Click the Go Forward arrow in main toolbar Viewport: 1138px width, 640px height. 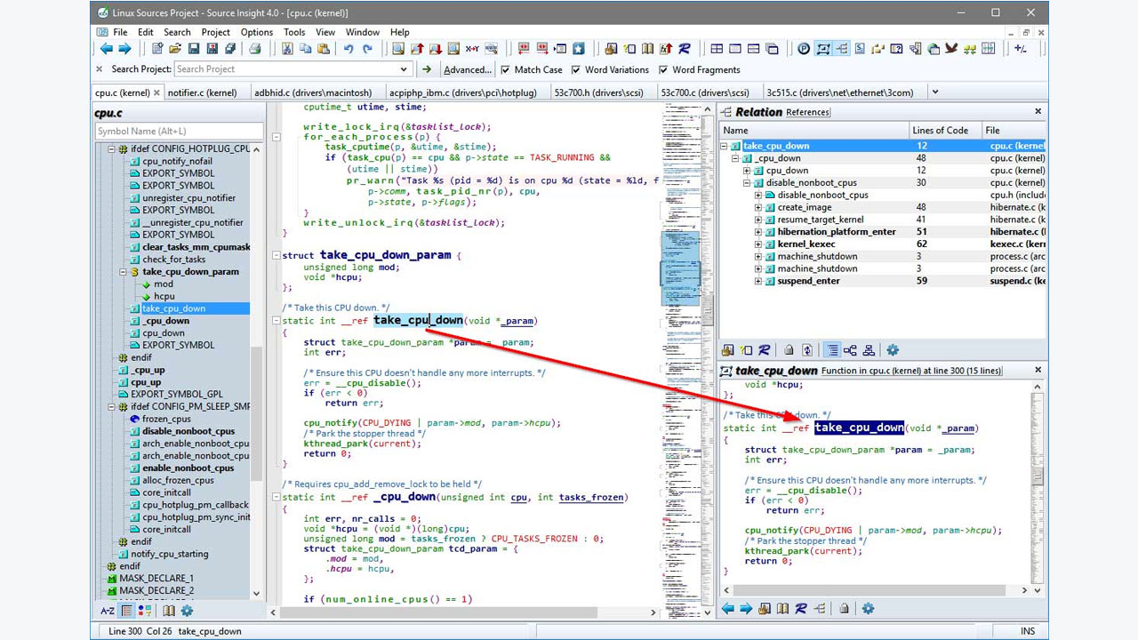124,49
